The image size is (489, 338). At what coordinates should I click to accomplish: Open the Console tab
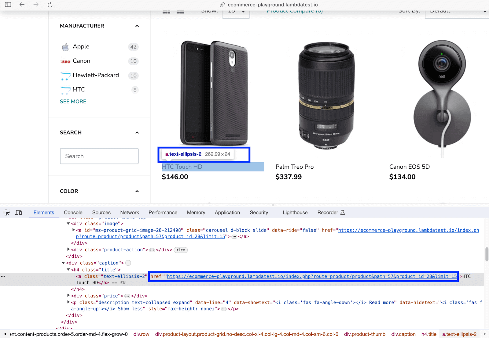coord(73,213)
